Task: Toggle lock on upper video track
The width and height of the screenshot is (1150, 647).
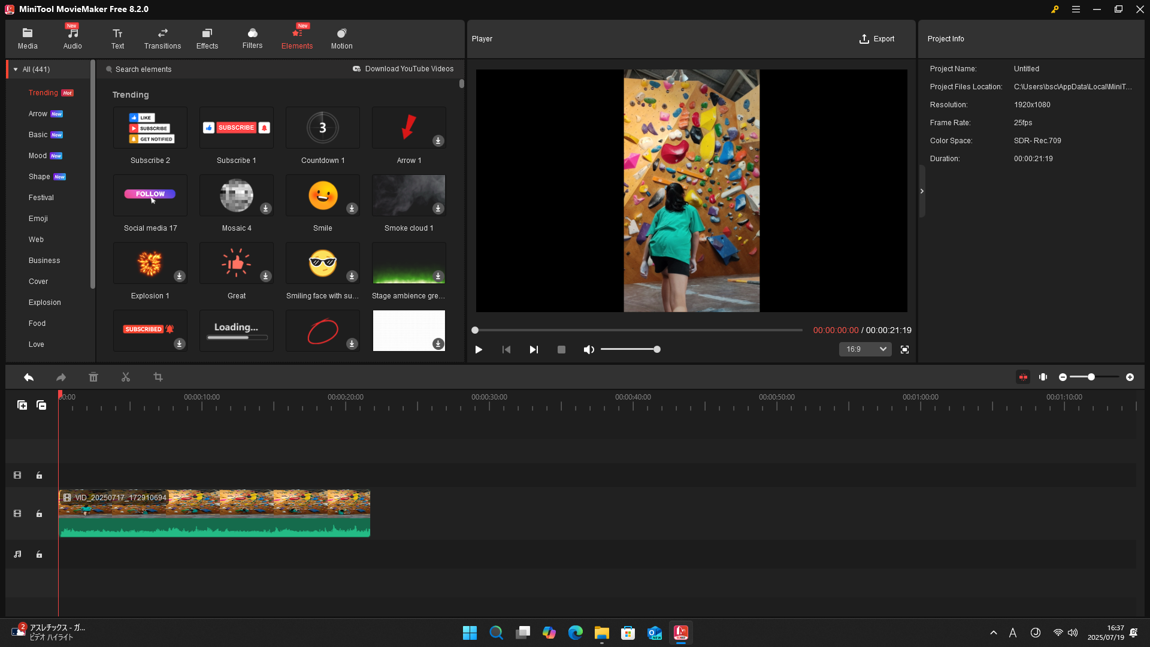Action: pos(39,476)
